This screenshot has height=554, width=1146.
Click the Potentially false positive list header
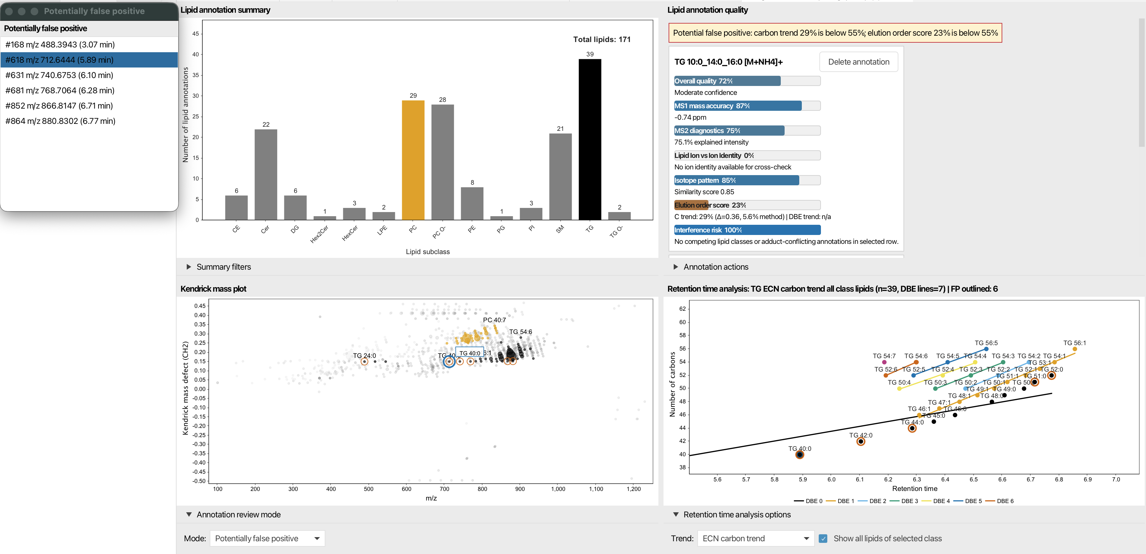pos(89,28)
